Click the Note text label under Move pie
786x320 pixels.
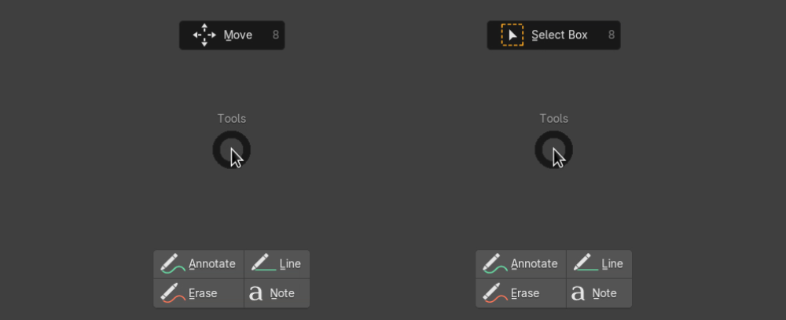click(282, 293)
